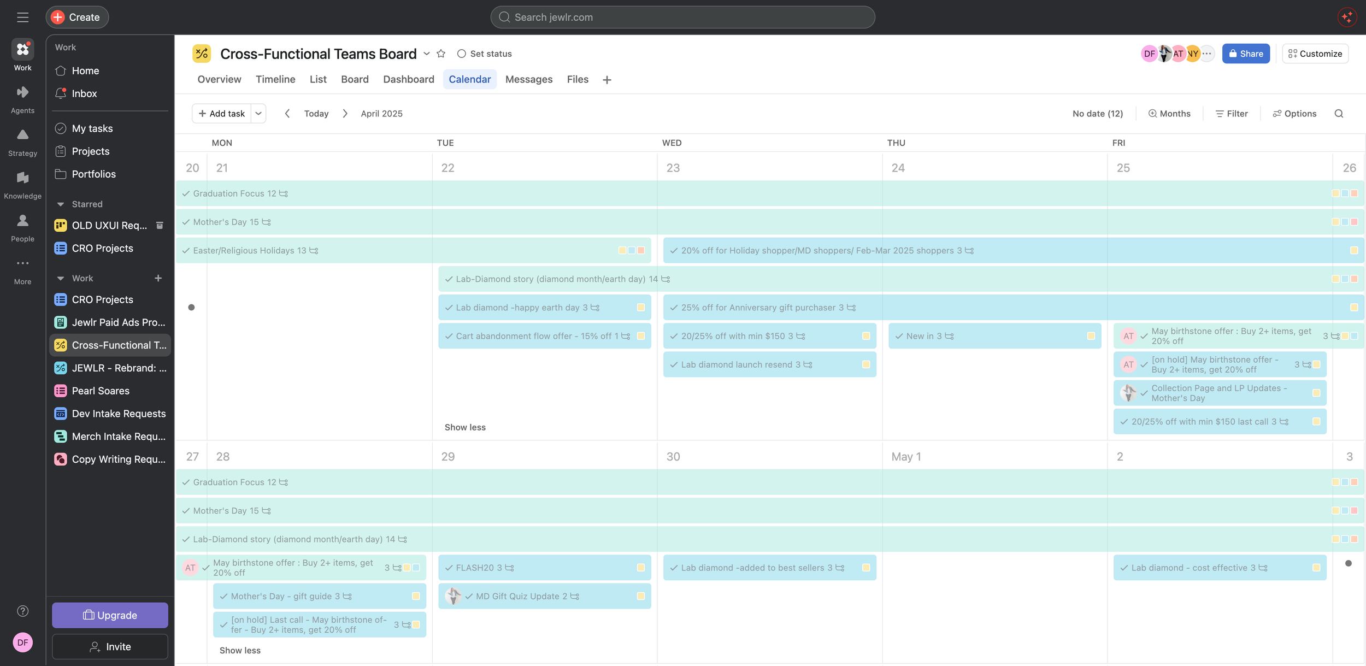Focus the Search jewlr.com field
Viewport: 1366px width, 666px height.
coord(682,17)
